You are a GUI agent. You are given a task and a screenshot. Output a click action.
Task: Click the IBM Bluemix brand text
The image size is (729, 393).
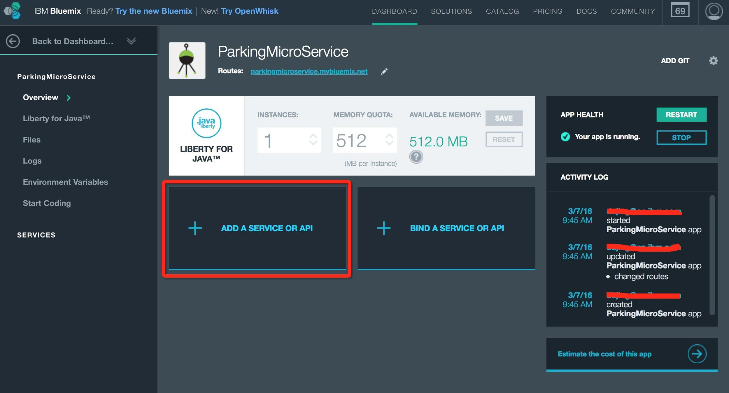[57, 11]
